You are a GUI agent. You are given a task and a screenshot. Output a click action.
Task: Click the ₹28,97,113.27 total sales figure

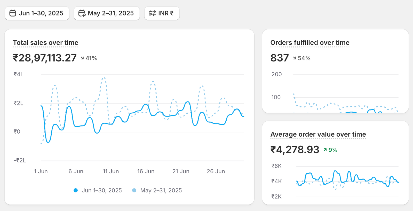(x=45, y=58)
